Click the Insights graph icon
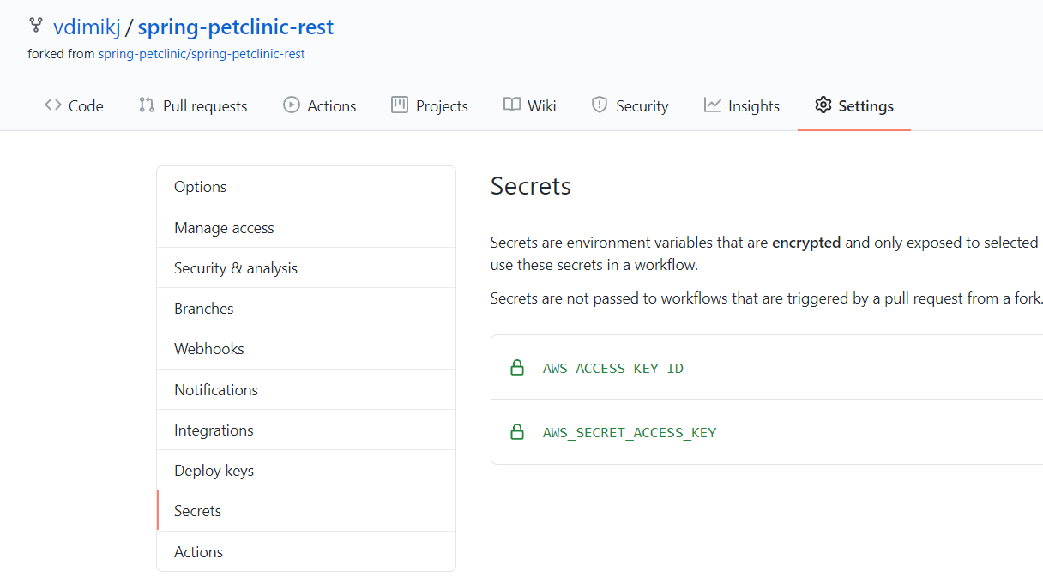Viewport: 1043px width, 583px height. [713, 105]
